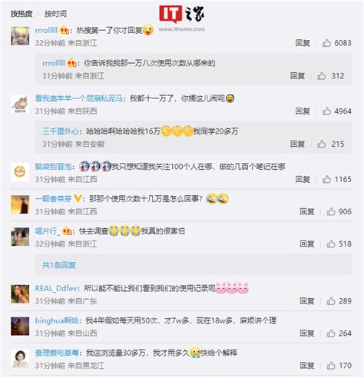Open profile link 一颗香菜芽

53,198
